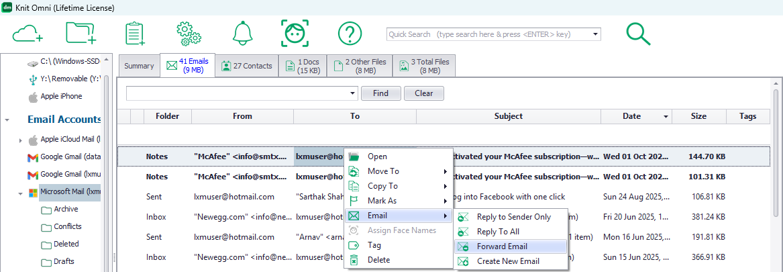Collapse the Microsoft Mail account tree
Viewport: 783px width, 272px height.
(21, 193)
